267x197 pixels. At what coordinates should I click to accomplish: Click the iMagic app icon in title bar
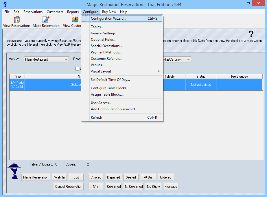[x=5, y=4]
